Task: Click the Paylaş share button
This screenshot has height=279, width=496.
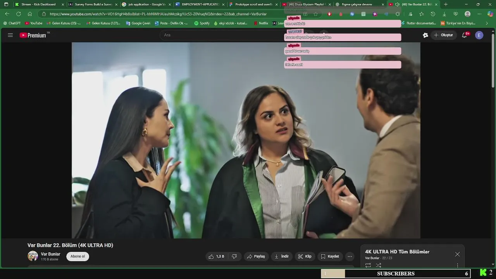Action: 256,257
